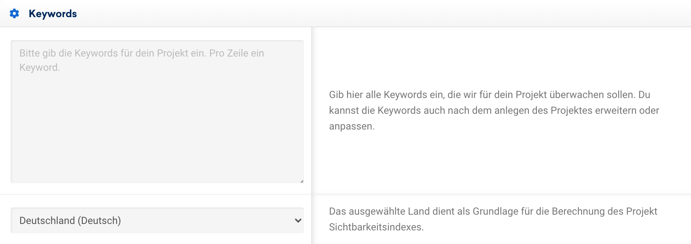Click the word 'Sichtbarkeitsindexes.' in the country hint
Image resolution: width=691 pixels, height=244 pixels.
point(376,227)
